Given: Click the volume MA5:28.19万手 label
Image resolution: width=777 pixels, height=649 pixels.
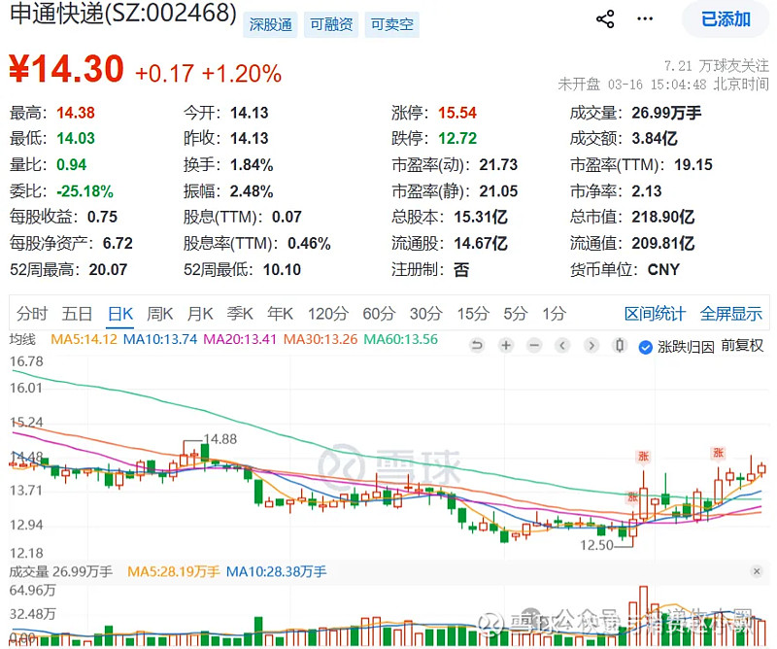Looking at the screenshot, I should pos(174,571).
